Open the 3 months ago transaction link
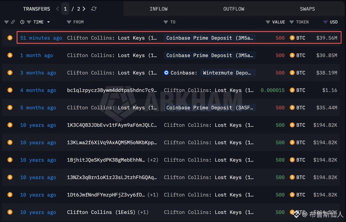Image resolution: width=346 pixels, height=222 pixels. click(38, 73)
